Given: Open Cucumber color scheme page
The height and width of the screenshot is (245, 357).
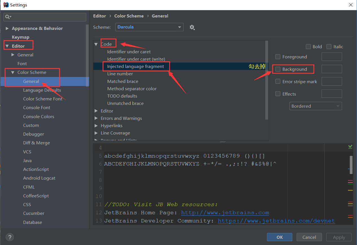Looking at the screenshot, I should pos(34,213).
